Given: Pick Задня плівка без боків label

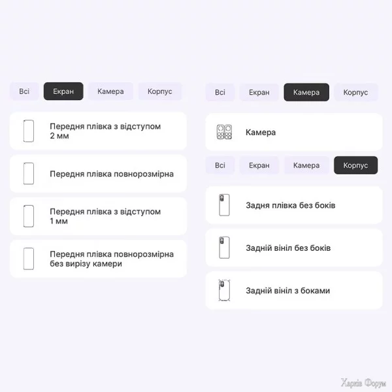Looking at the screenshot, I should 290,205.
